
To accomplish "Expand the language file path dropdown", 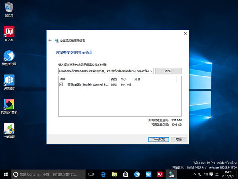I will pos(151,71).
